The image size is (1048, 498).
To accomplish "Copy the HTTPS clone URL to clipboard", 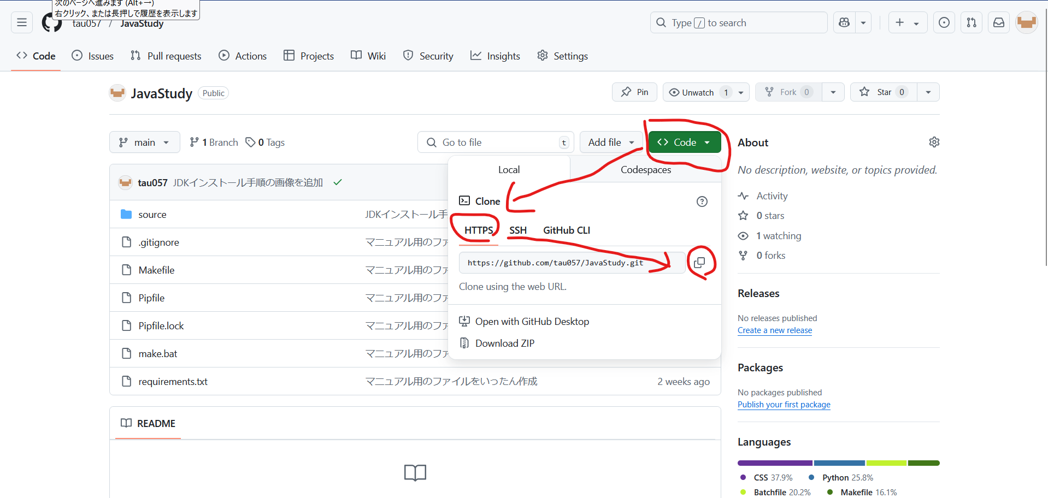I will (x=699, y=263).
